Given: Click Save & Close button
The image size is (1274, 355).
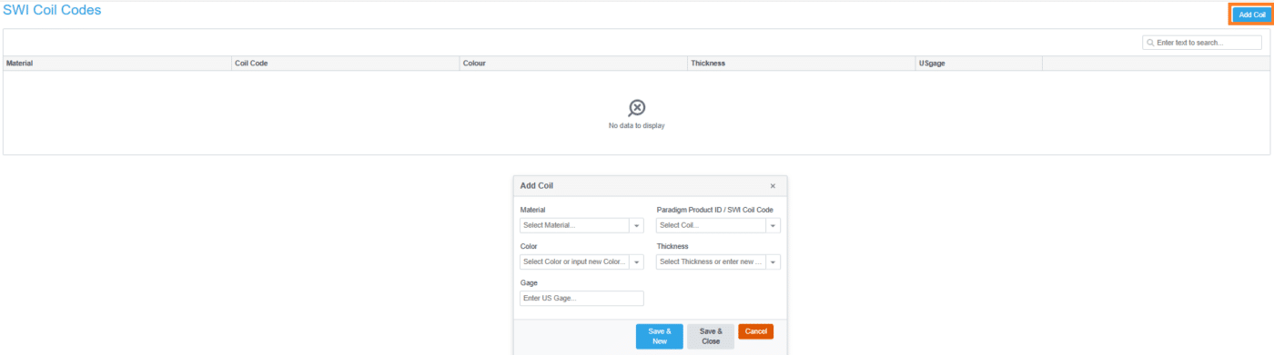Looking at the screenshot, I should [711, 336].
